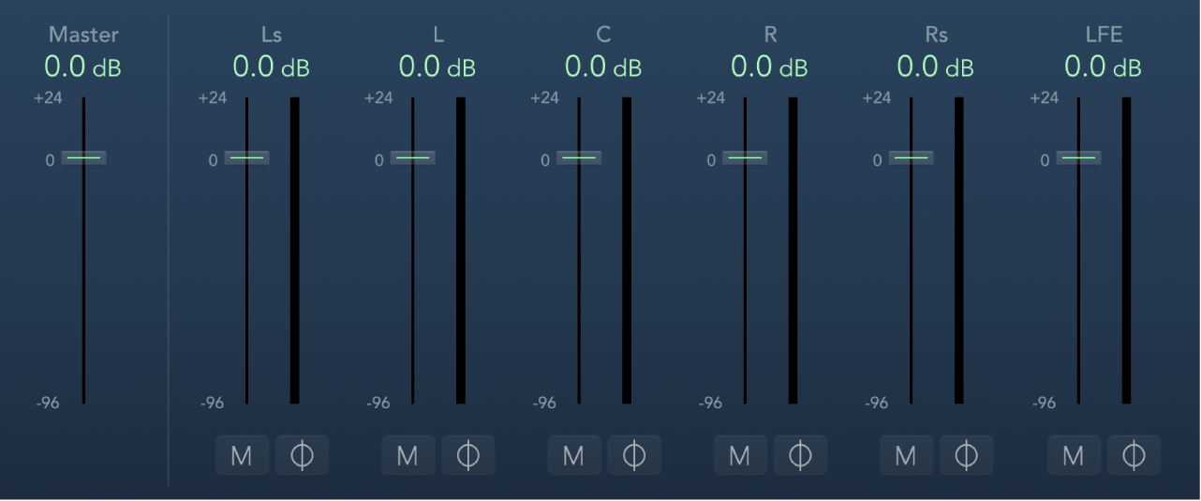The height and width of the screenshot is (501, 1201).
Task: Mute the Rs channel
Action: tap(906, 456)
